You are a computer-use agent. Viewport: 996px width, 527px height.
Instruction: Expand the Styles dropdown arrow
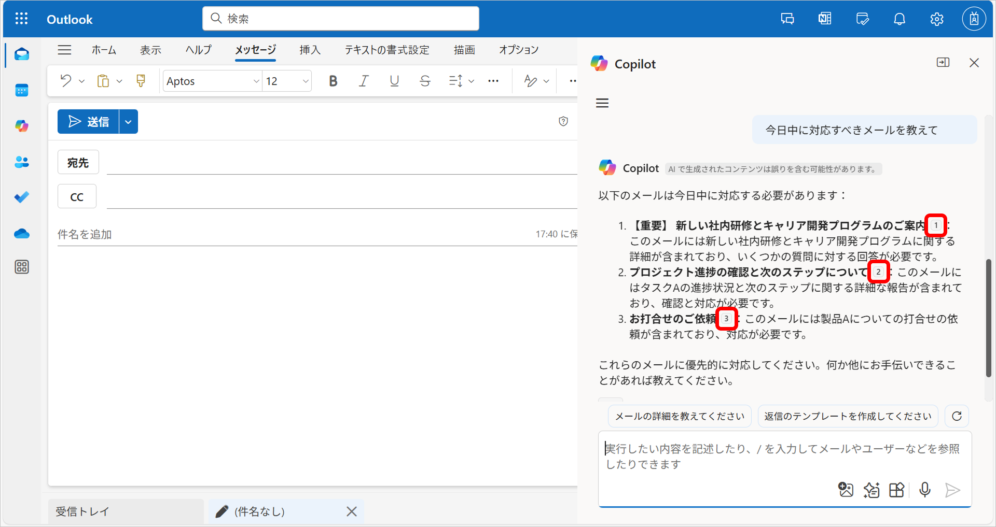click(546, 81)
